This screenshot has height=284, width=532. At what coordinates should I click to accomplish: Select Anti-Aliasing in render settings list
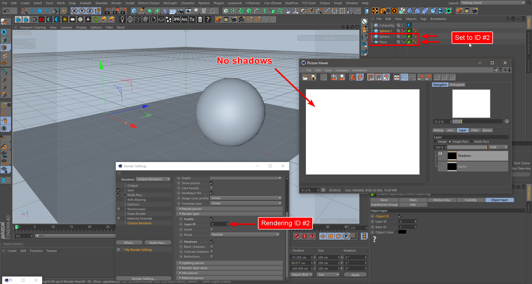tap(136, 200)
